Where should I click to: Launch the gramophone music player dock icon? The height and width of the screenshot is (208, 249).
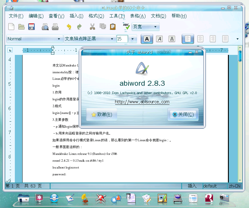85,198
